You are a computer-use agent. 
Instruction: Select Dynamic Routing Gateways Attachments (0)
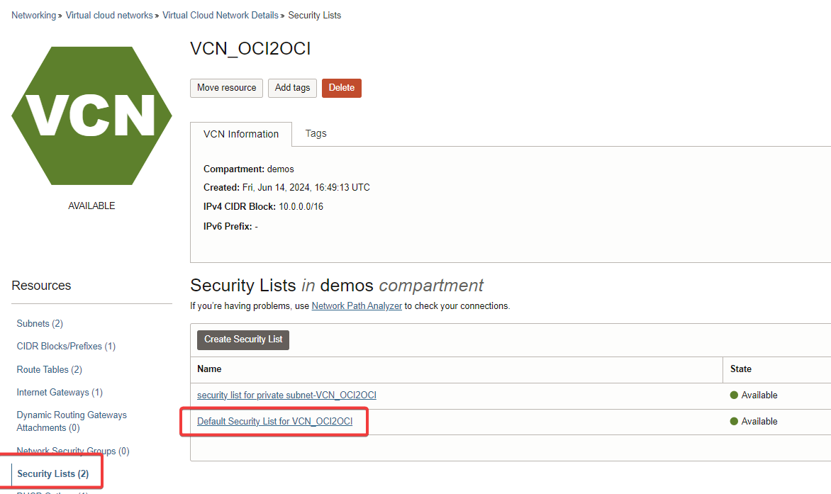[x=72, y=422]
